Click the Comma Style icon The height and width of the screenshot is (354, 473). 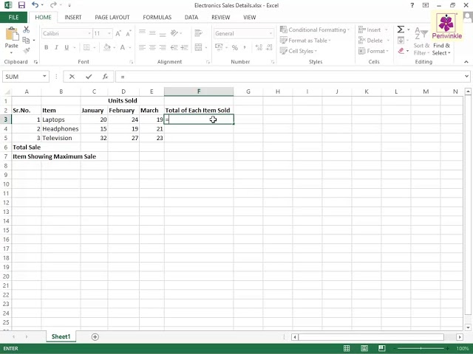coord(245,47)
